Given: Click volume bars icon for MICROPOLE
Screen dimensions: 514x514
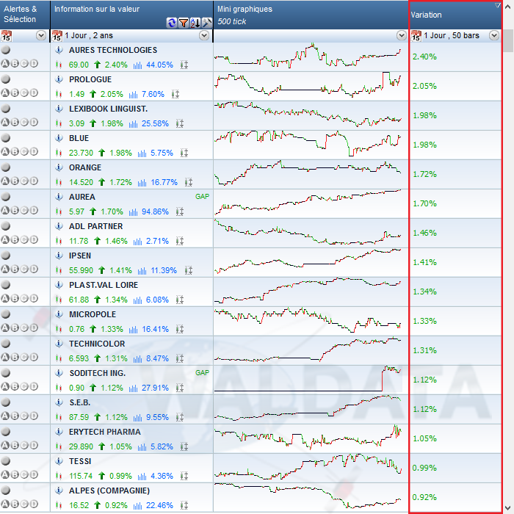Looking at the screenshot, I should 133,330.
